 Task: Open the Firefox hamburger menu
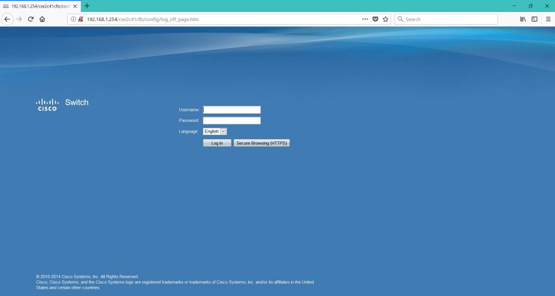point(548,19)
